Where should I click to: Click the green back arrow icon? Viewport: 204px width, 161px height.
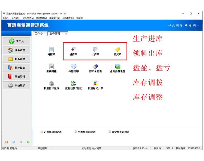pos(28,142)
